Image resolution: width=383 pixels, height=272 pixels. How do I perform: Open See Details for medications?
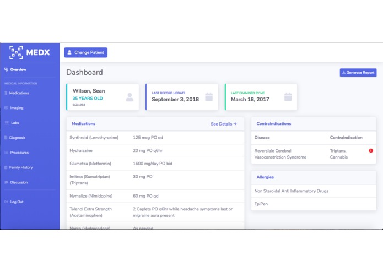point(224,124)
